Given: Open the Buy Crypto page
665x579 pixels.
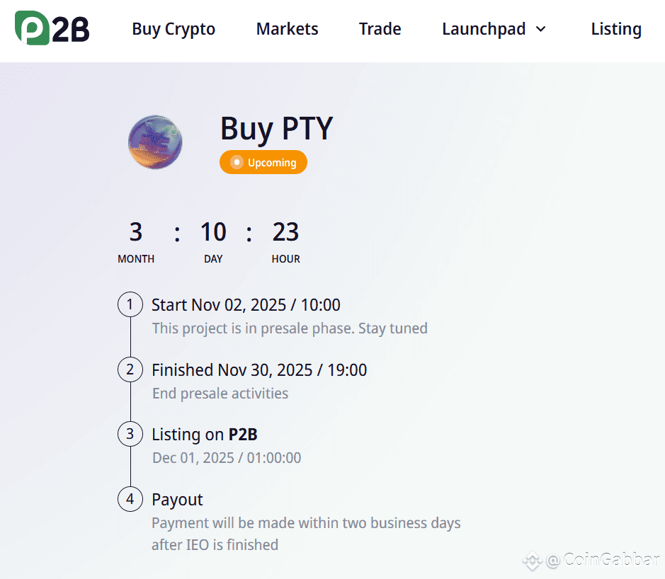Looking at the screenshot, I should 174,29.
